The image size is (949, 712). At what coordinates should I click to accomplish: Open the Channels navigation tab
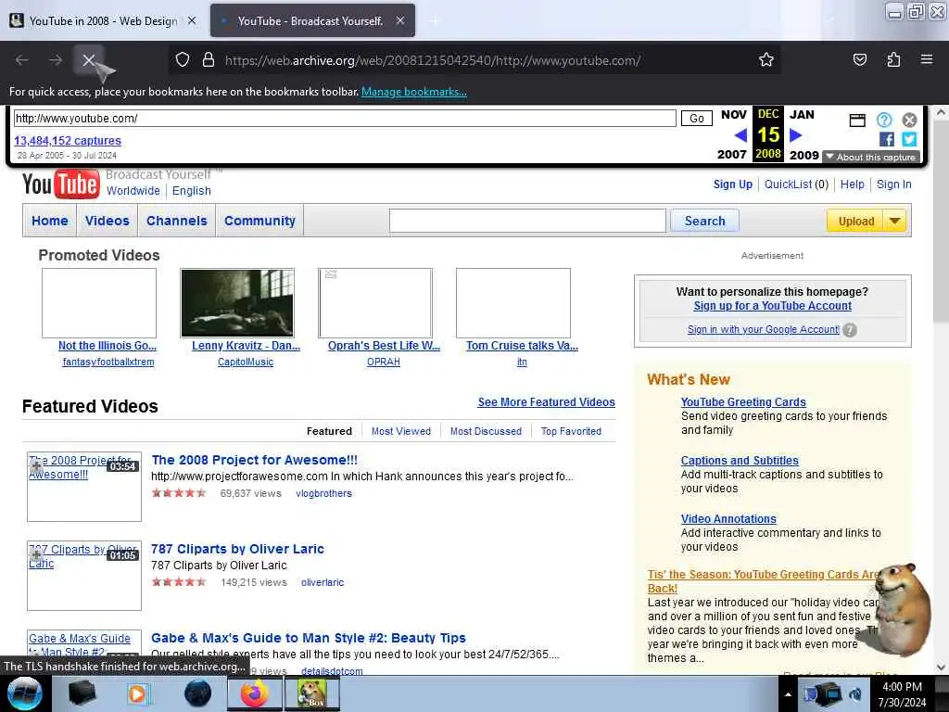tap(177, 221)
